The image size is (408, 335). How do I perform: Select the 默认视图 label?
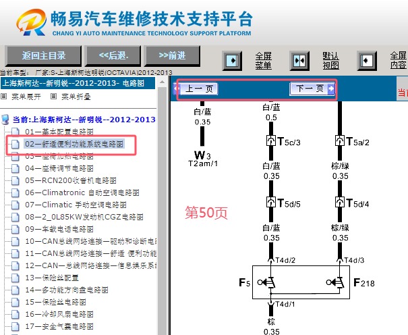330,61
